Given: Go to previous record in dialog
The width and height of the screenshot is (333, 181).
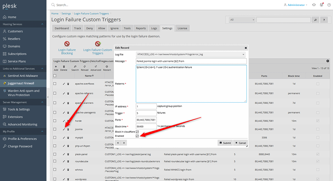Looking at the screenshot, I should [x=118, y=143].
